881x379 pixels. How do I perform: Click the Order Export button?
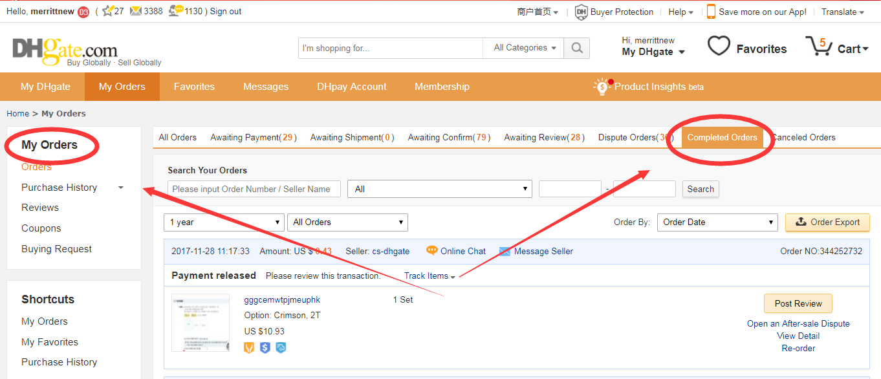pyautogui.click(x=828, y=222)
